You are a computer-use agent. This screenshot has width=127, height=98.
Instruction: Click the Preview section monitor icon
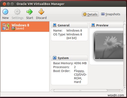click(x=93, y=25)
